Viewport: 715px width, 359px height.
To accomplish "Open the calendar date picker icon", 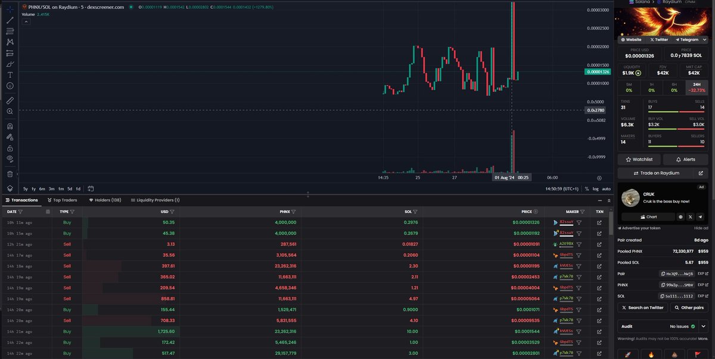I will [x=48, y=211].
